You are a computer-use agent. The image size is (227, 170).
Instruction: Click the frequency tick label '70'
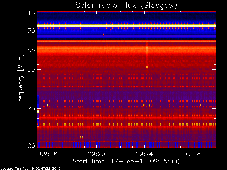pos(31,109)
